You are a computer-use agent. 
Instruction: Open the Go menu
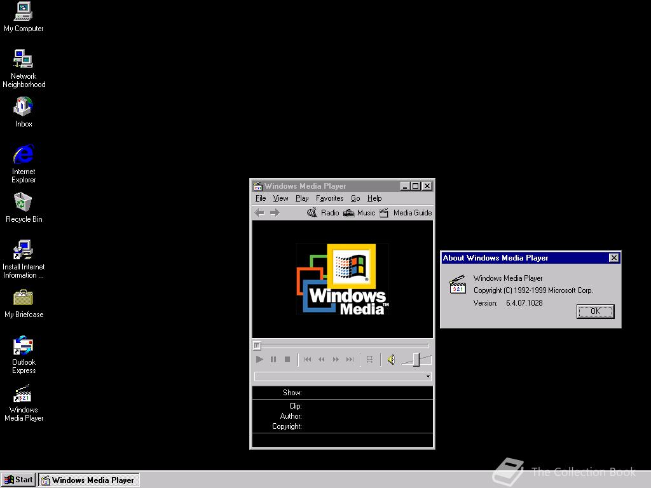pos(355,198)
